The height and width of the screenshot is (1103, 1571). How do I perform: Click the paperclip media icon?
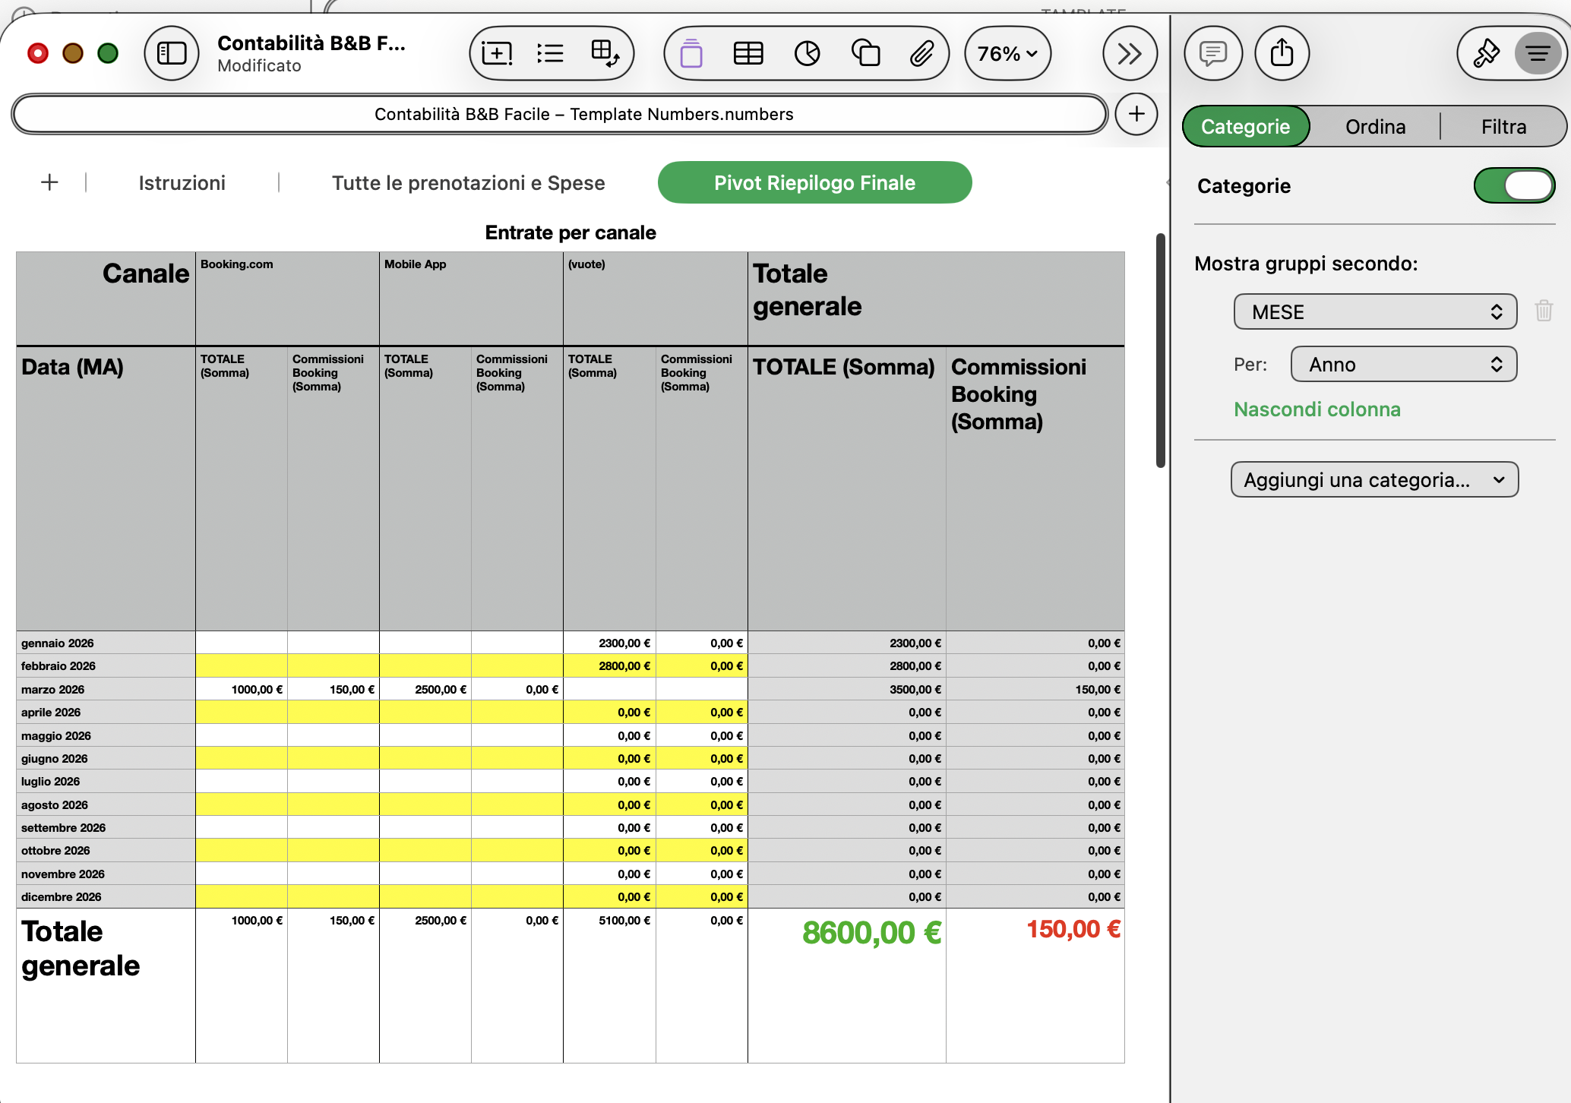click(921, 53)
